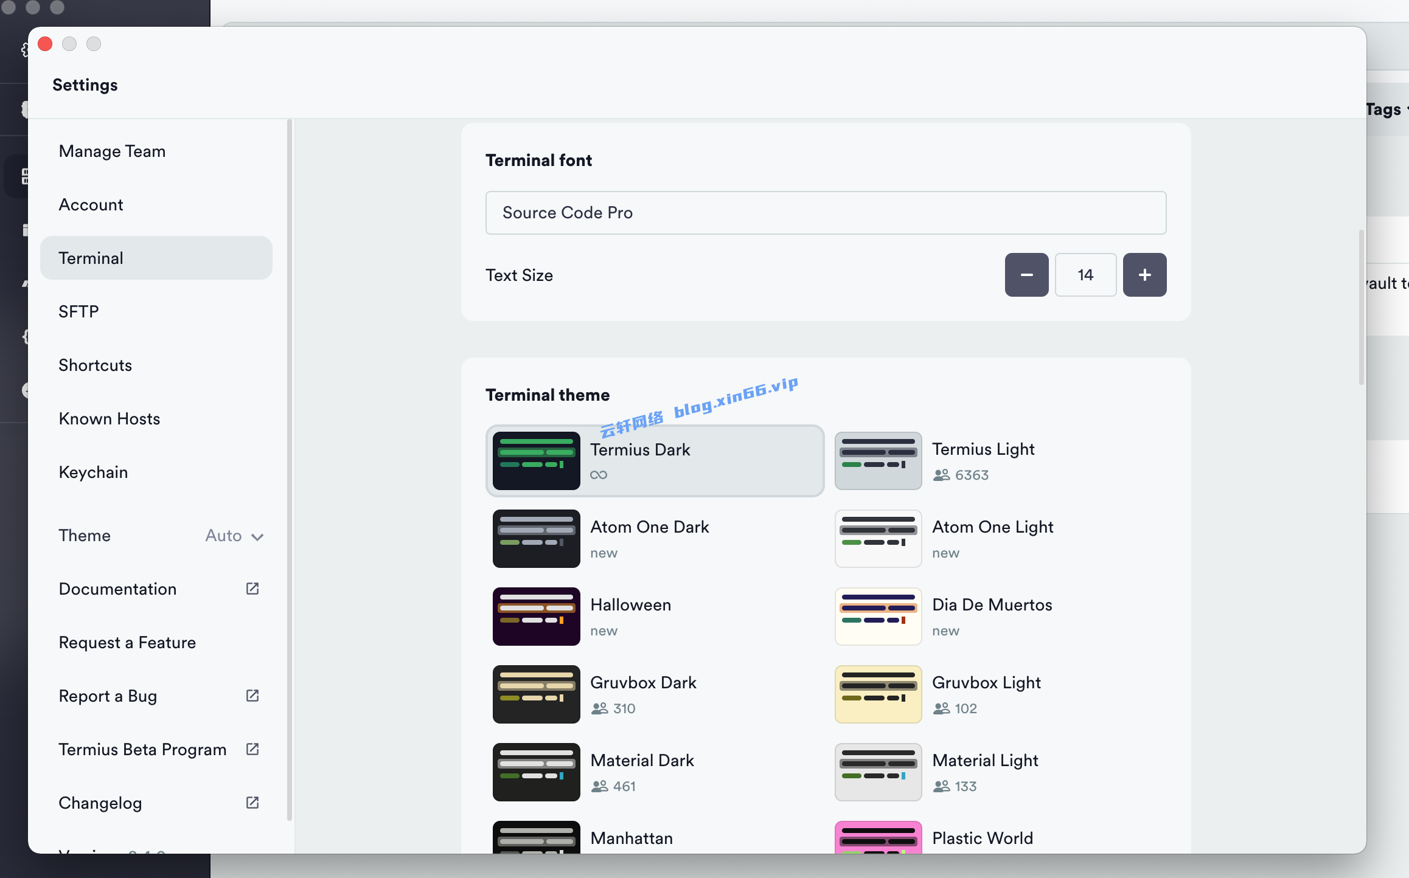
Task: Select the Termius Dark theme thumbnail
Action: click(536, 461)
